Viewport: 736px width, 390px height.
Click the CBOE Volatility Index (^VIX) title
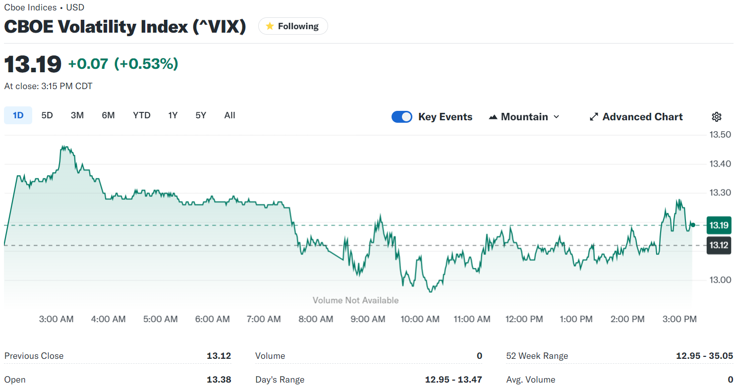(x=125, y=27)
